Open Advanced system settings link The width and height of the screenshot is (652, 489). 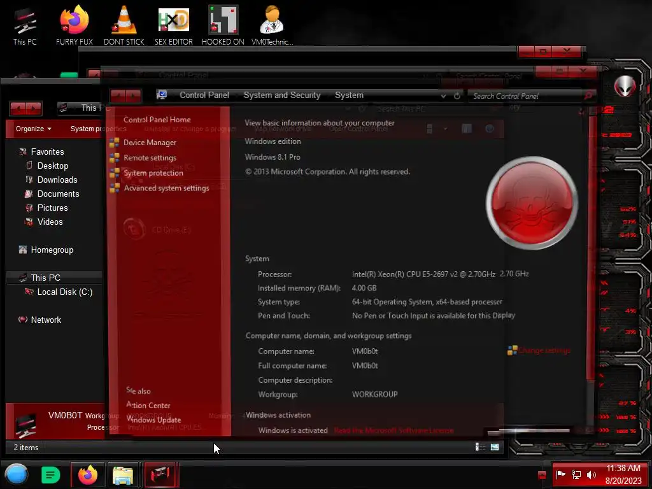(x=166, y=188)
